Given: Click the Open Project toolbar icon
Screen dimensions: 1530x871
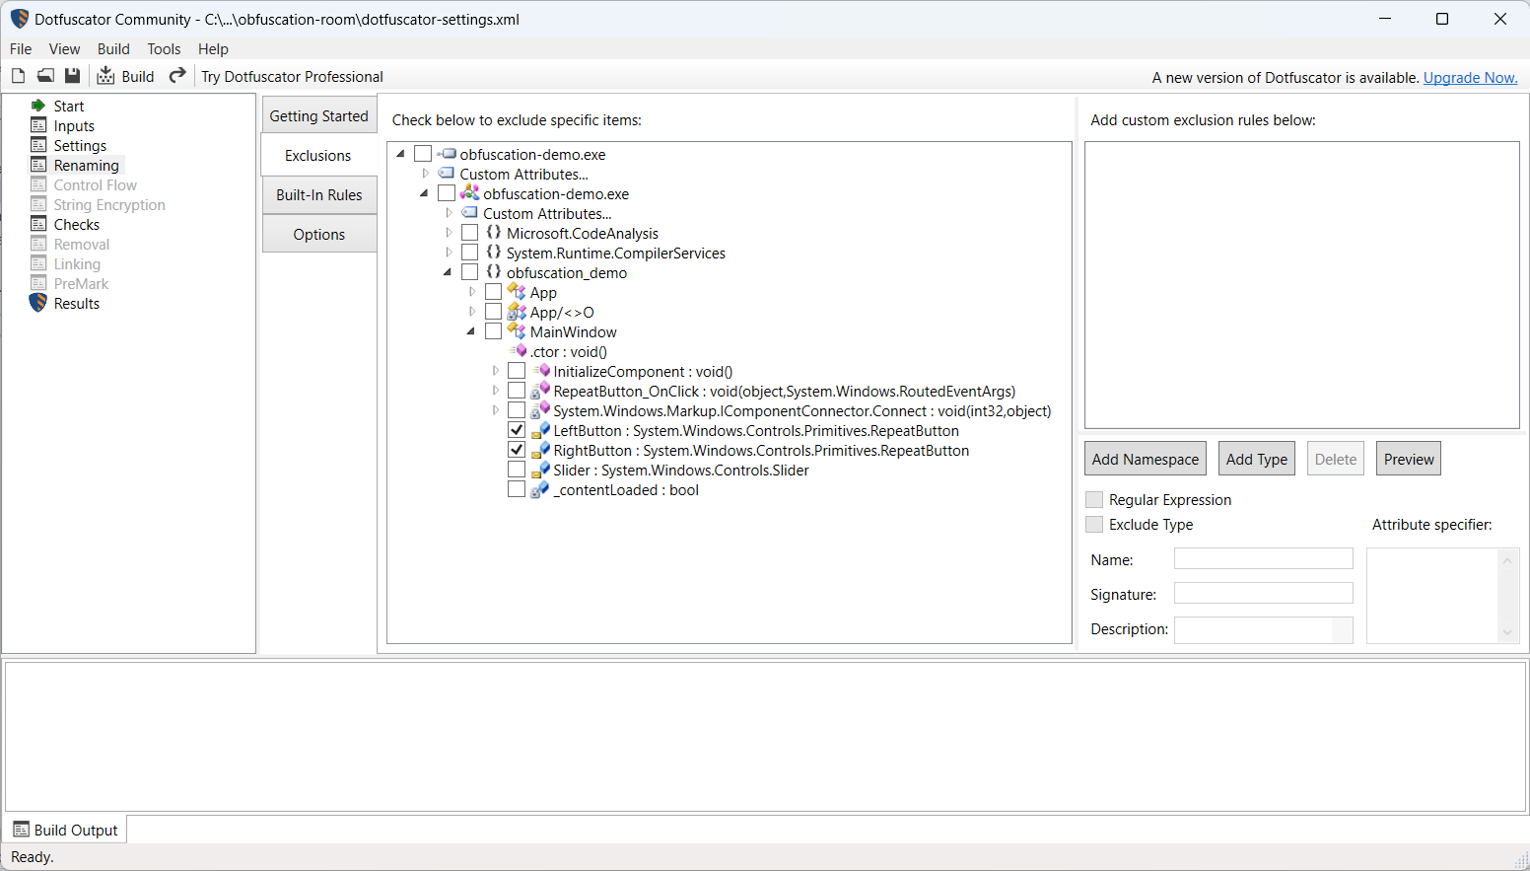Looking at the screenshot, I should pos(45,76).
